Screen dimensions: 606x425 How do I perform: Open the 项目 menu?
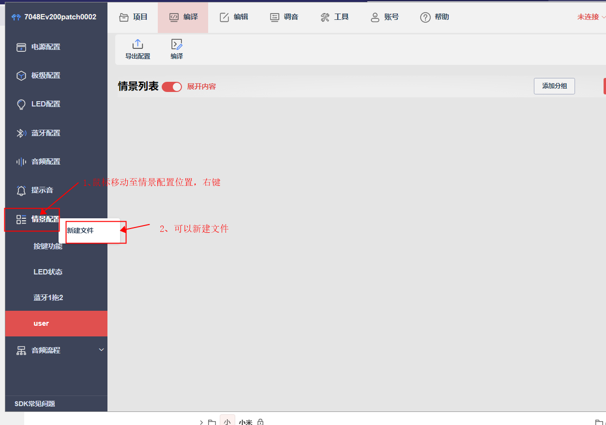(x=134, y=17)
